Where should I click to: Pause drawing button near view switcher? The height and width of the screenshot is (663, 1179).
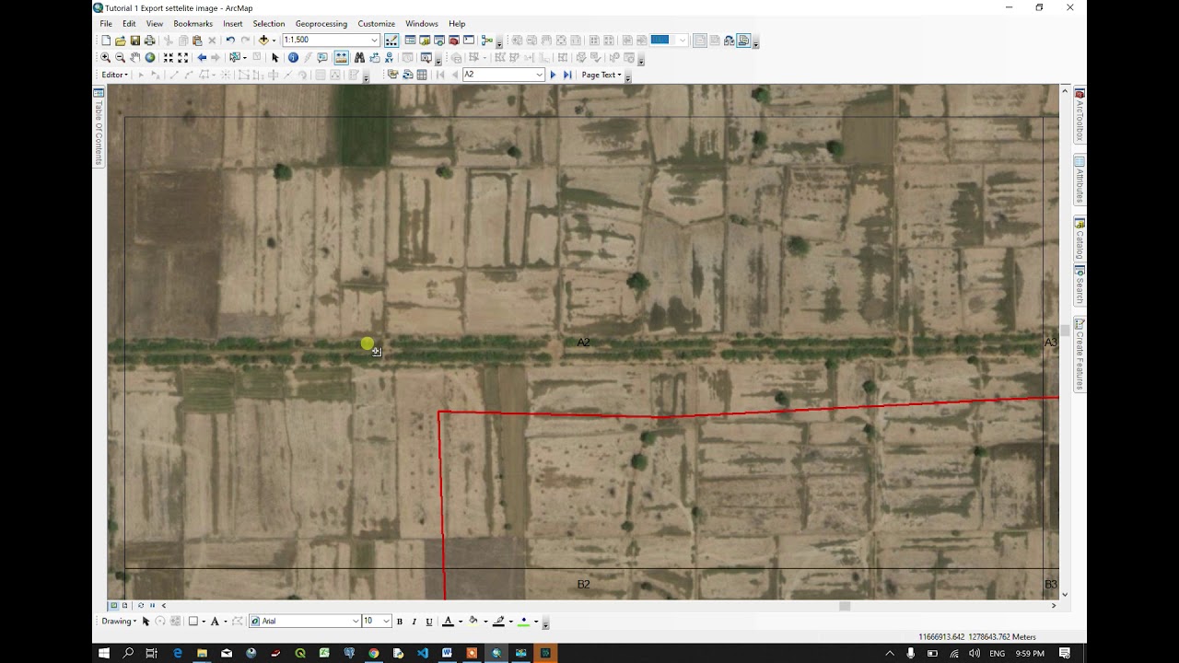pos(152,605)
